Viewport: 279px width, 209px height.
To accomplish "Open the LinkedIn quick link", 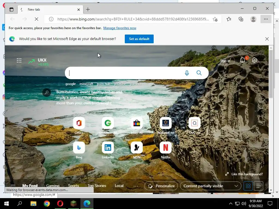I will pos(108,150).
